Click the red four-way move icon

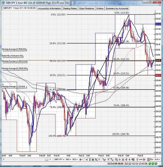coord(144,160)
